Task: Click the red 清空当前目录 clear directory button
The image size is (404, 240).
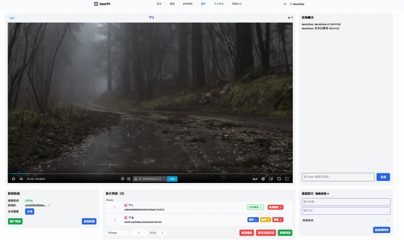Action: click(266, 233)
